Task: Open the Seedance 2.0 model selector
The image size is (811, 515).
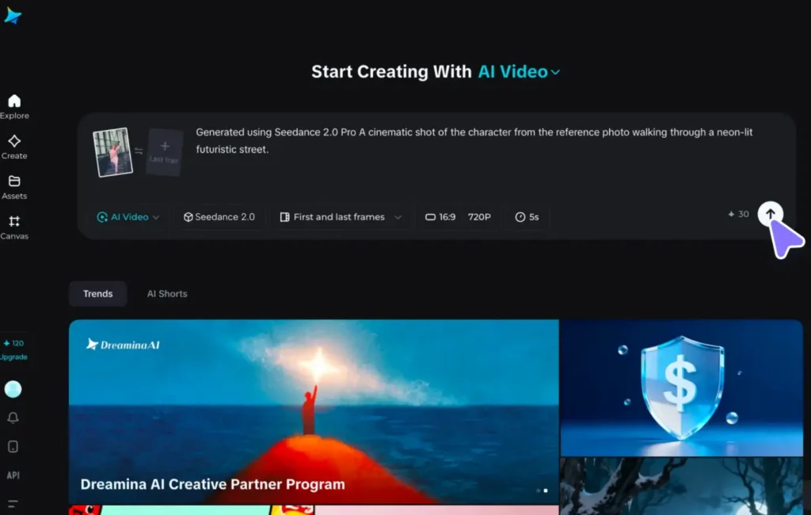Action: [x=219, y=217]
